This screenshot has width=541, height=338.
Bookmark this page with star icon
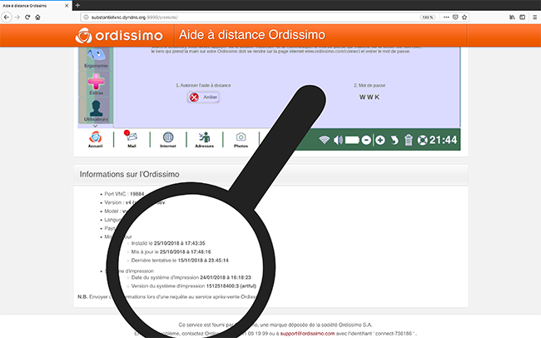pyautogui.click(x=464, y=17)
